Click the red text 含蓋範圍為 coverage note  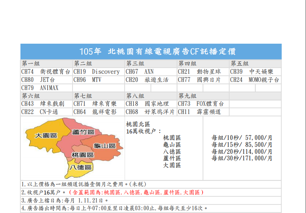(x=136, y=193)
